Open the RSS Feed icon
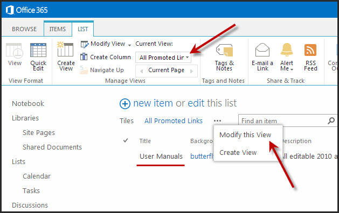 click(x=310, y=50)
